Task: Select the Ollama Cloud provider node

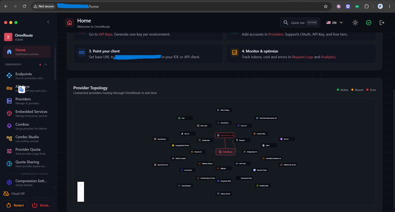Action: tap(224, 194)
